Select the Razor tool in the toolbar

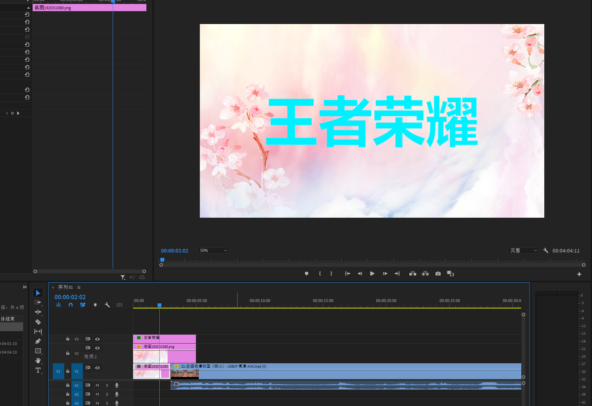click(38, 322)
